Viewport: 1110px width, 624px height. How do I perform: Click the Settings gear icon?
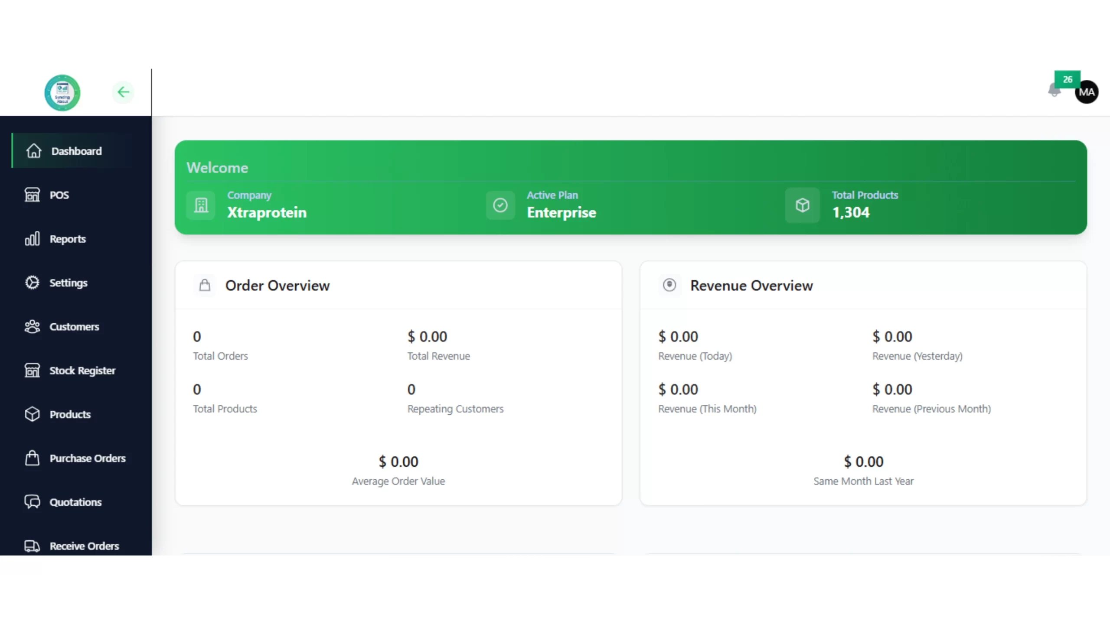coord(32,283)
